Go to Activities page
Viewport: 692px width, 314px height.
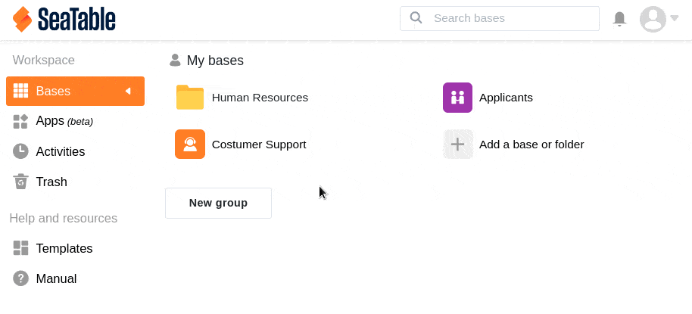click(60, 151)
